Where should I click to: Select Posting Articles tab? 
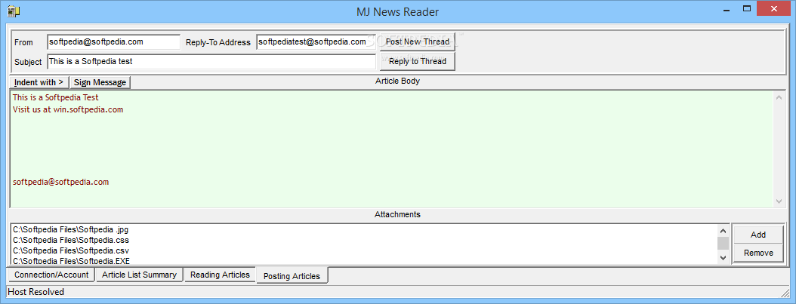click(x=292, y=275)
